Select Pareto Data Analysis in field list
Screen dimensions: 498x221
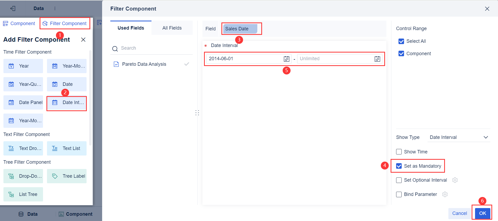tap(151, 64)
